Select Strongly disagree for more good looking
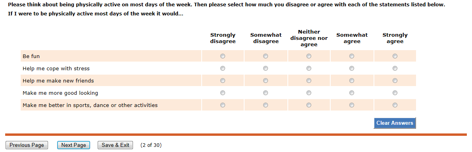The image size is (472, 152). point(222,93)
